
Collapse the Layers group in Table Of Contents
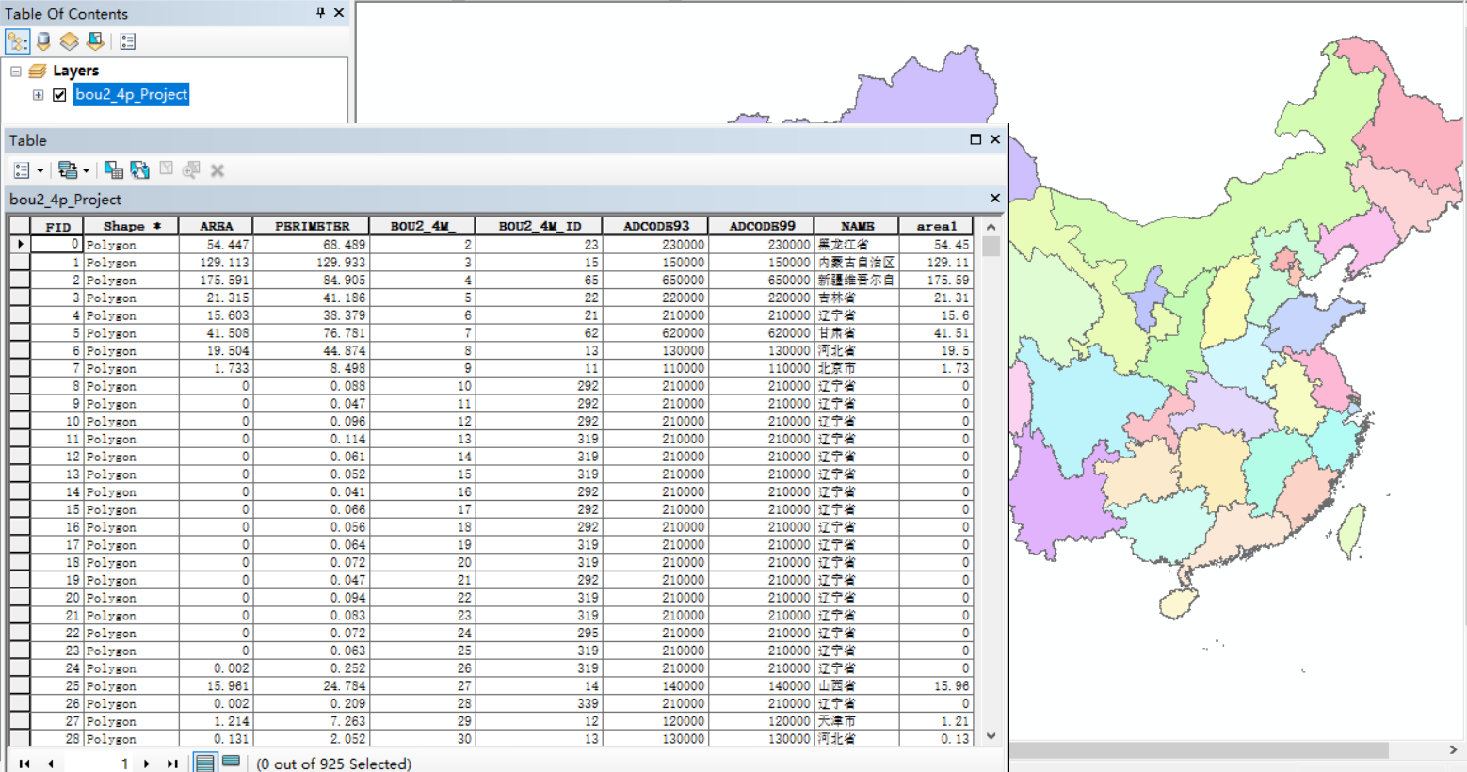15,70
